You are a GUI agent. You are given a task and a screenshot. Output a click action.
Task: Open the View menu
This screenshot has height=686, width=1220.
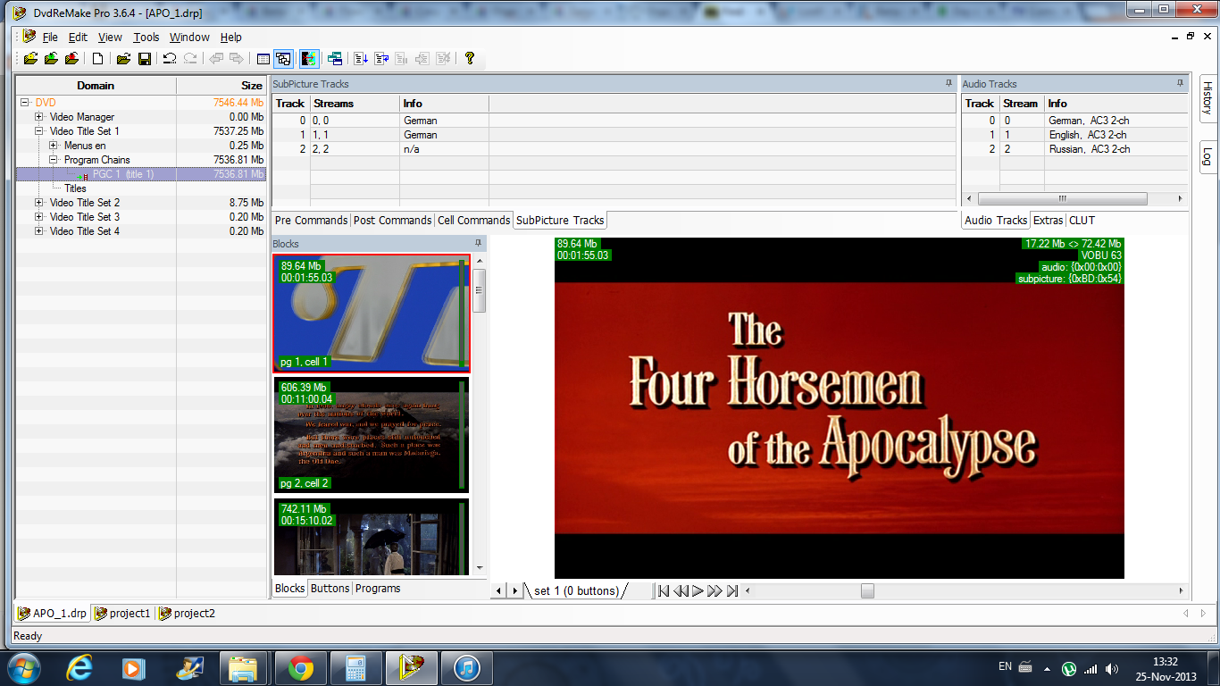click(x=110, y=37)
